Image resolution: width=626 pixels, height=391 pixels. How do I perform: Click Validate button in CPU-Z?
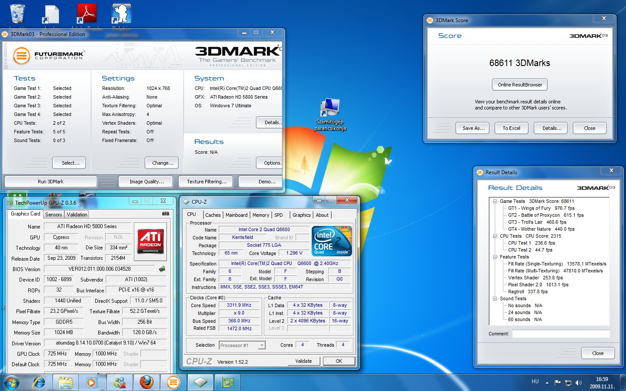303,361
